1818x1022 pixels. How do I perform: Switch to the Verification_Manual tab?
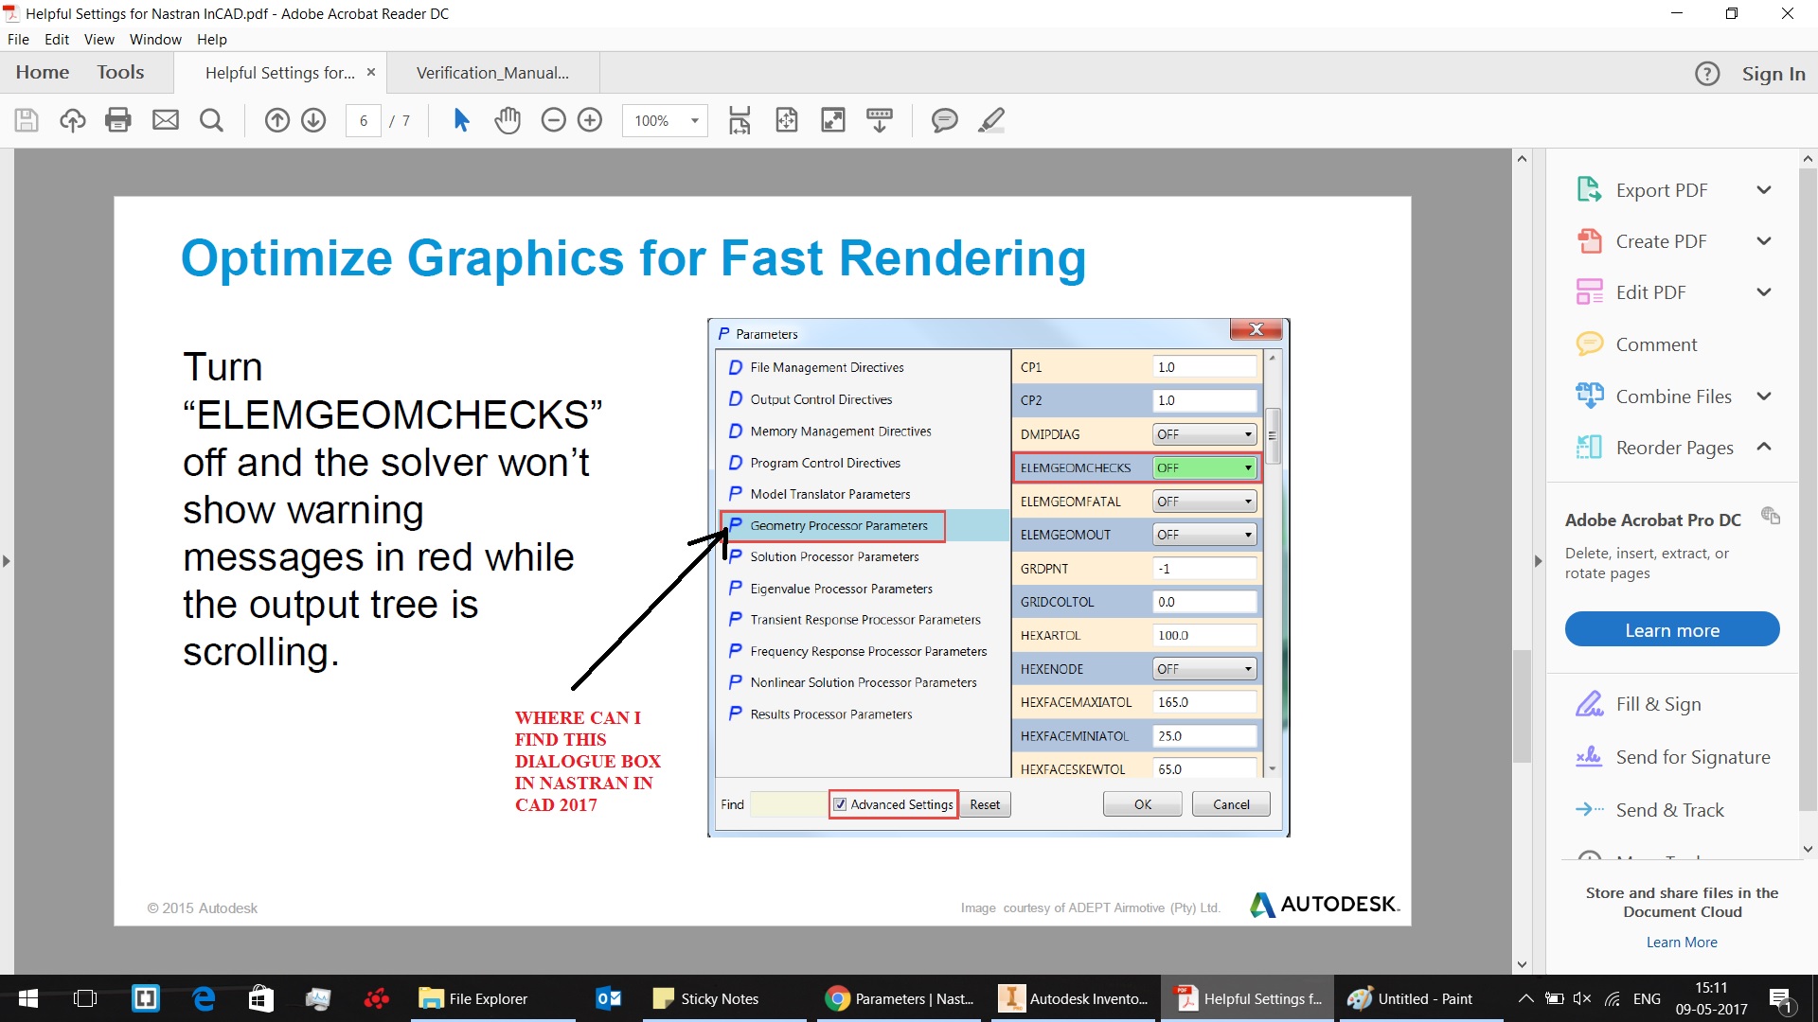[492, 72]
